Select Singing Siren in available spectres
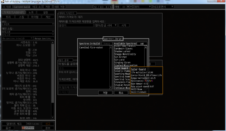 [129, 63]
